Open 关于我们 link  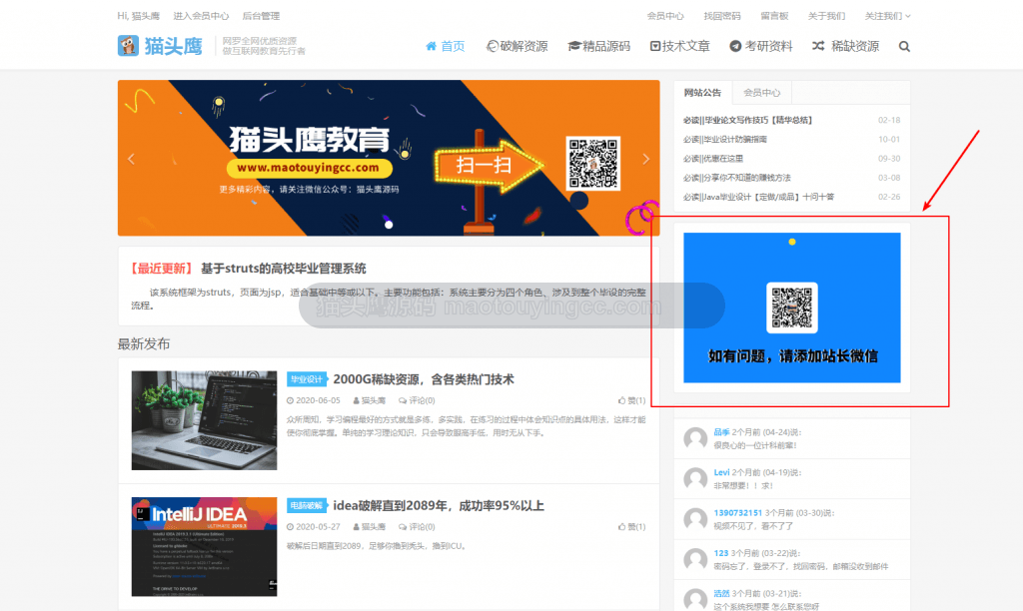826,16
